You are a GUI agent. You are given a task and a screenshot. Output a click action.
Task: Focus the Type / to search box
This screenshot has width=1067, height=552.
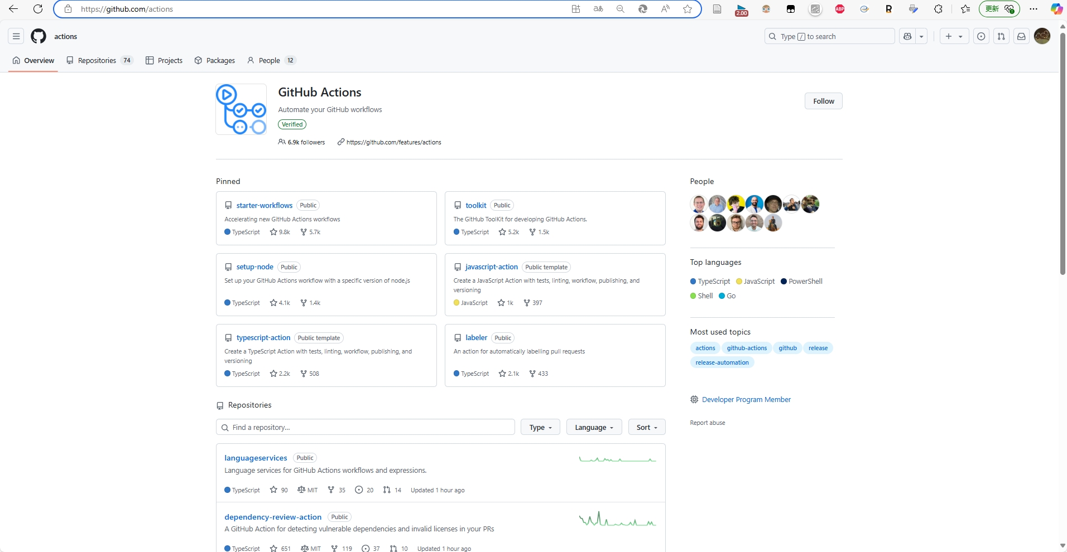(830, 36)
